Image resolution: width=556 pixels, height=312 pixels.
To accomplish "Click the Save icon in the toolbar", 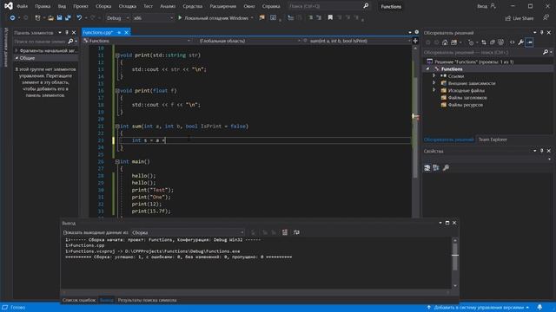I will point(59,17).
